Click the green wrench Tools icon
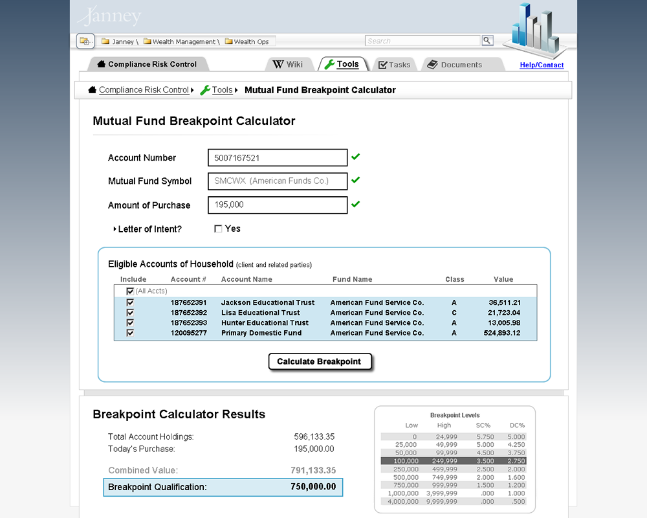Image resolution: width=647 pixels, height=518 pixels. pos(330,63)
